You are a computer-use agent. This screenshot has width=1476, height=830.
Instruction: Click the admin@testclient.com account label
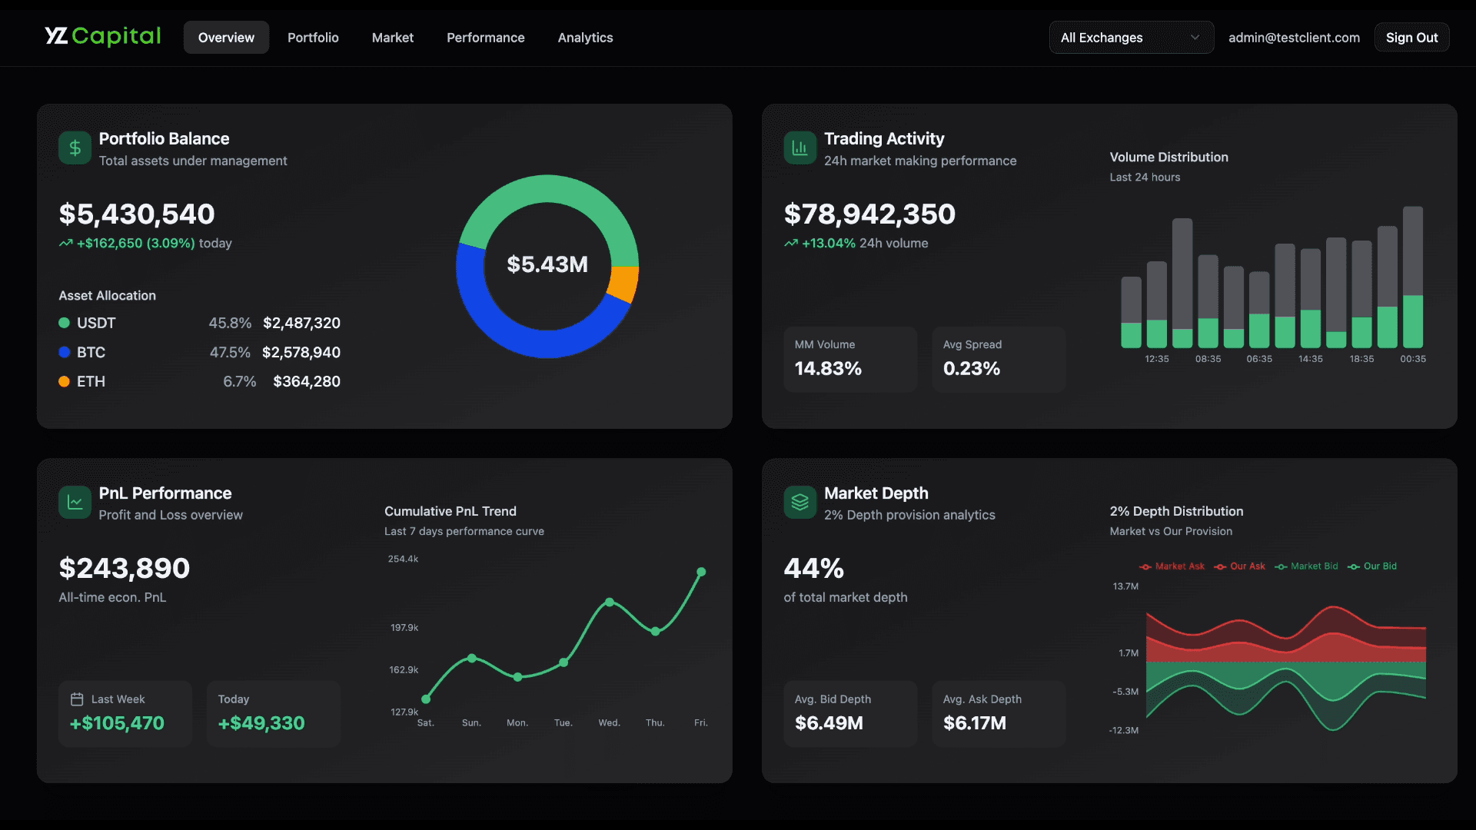click(1294, 37)
